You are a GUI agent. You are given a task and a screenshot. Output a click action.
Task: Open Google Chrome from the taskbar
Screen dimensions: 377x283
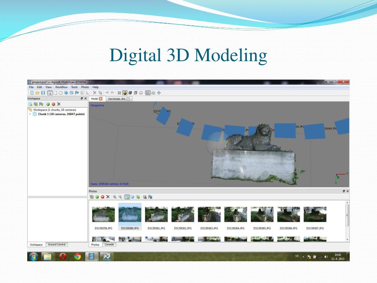[x=77, y=256]
